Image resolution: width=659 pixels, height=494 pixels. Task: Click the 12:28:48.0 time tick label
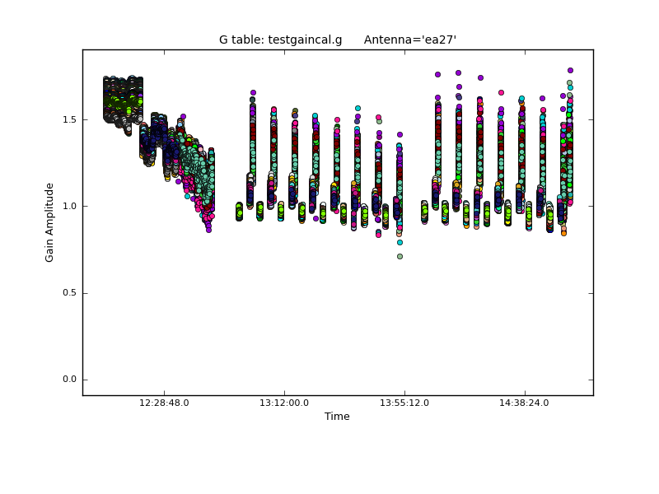(164, 403)
